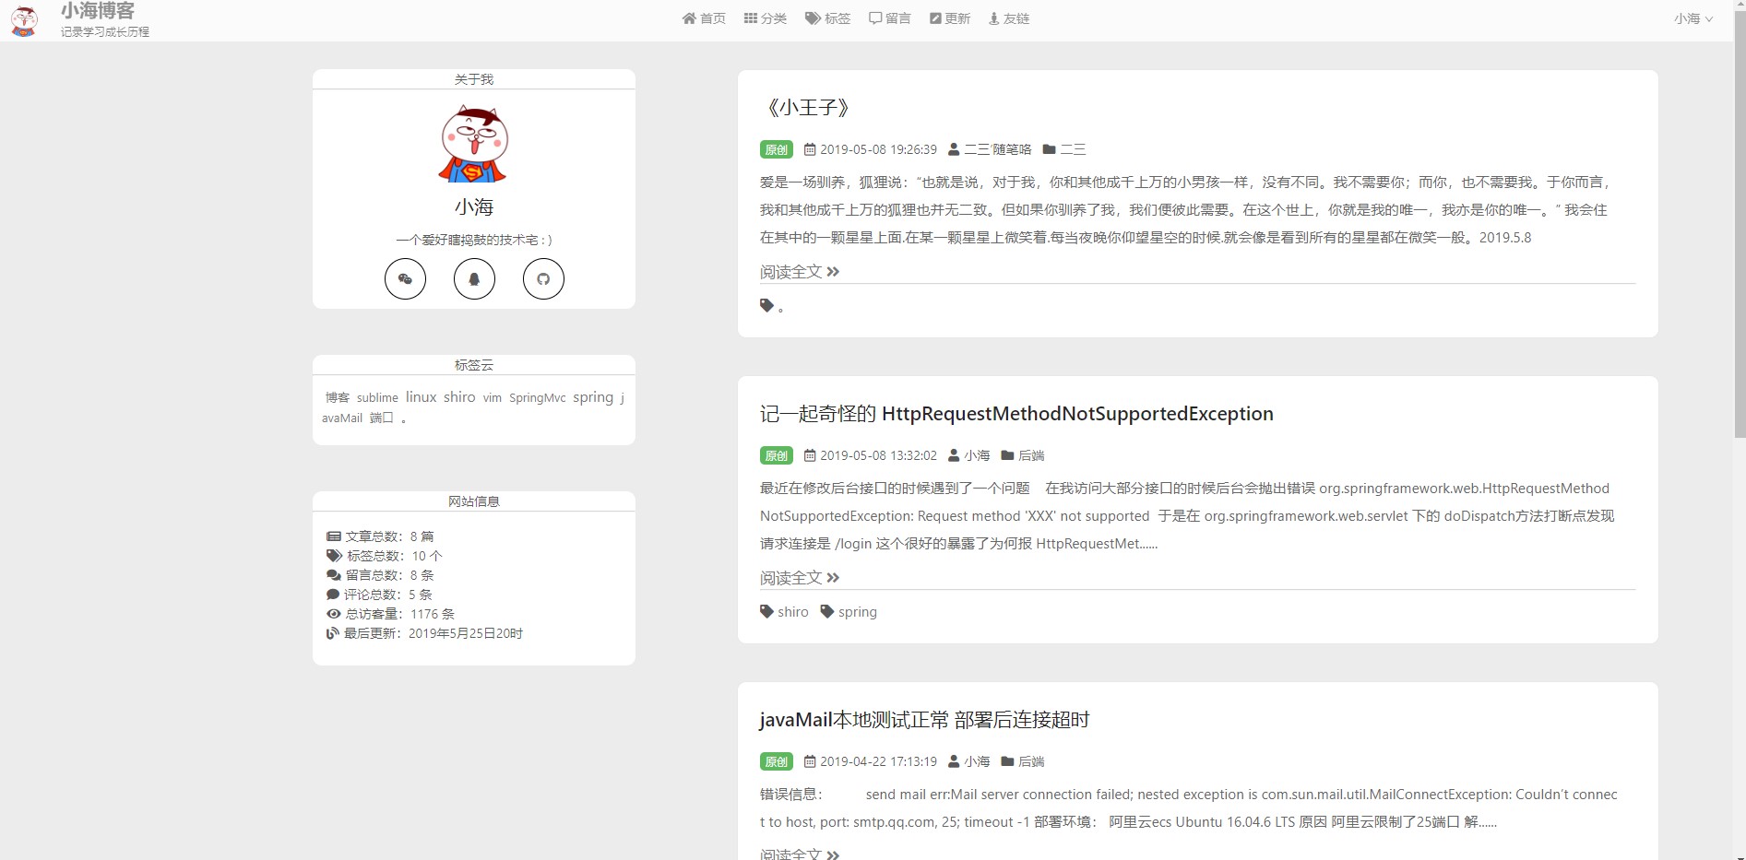
Task: Open the 标签 tags page
Action: (x=827, y=18)
